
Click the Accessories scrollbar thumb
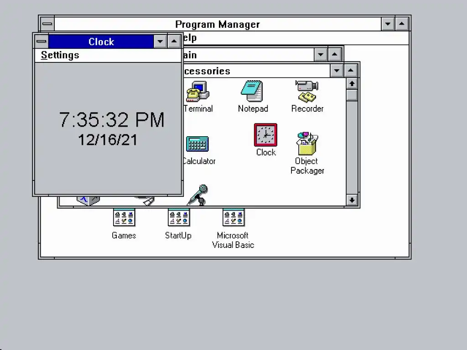(x=352, y=95)
